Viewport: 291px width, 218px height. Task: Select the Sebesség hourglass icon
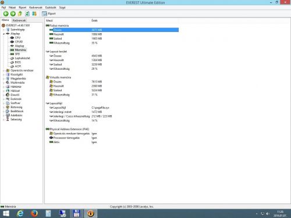tap(8, 119)
